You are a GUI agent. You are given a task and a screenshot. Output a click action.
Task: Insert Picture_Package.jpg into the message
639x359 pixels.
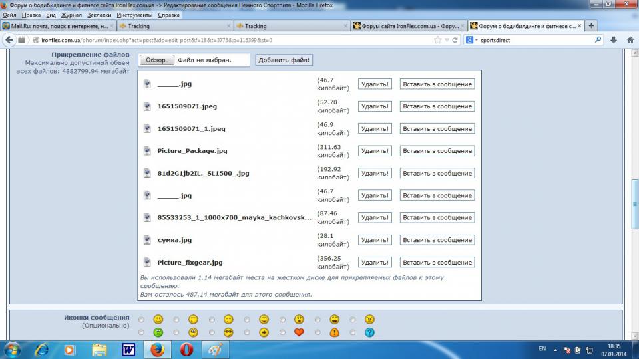[437, 151]
